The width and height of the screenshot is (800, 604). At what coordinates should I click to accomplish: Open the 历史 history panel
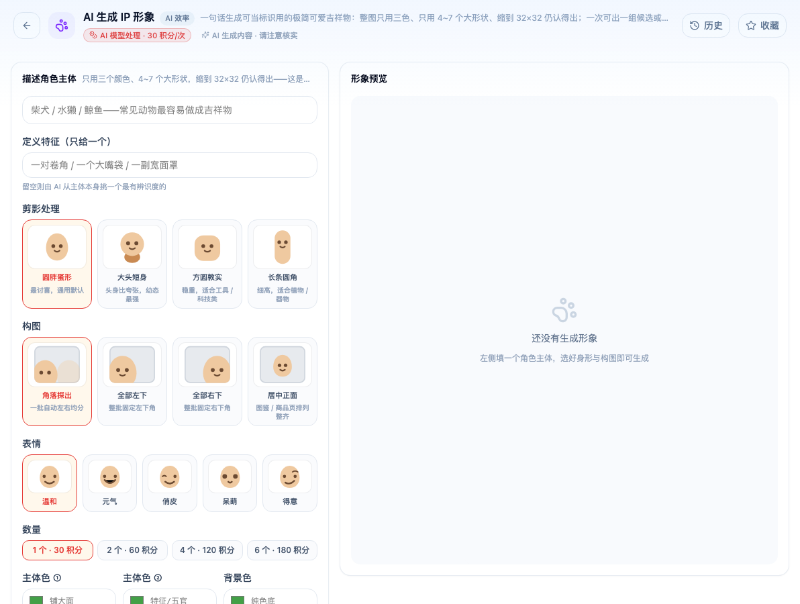706,26
